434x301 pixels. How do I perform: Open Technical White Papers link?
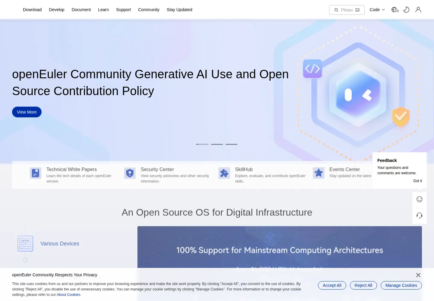(x=71, y=169)
